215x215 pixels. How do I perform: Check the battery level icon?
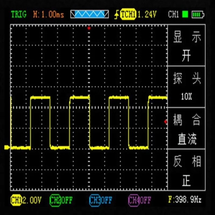coord(198,15)
